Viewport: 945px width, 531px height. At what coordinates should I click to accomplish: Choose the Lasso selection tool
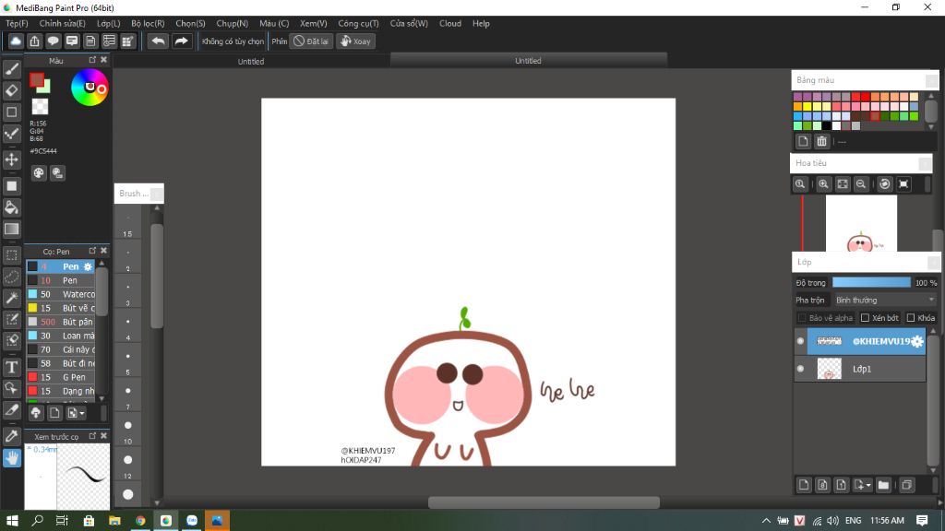coord(11,277)
